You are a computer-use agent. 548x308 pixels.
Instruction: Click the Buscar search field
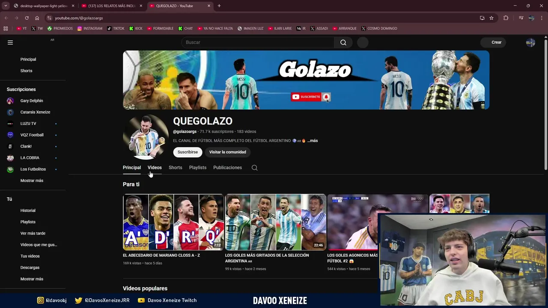tap(258, 42)
